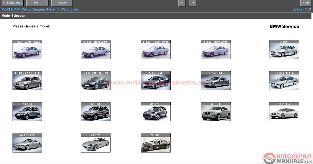Screen dimensions: 313x164
Task: Pick the Z8 E52 roadster thumbnail
Action: 95,143
